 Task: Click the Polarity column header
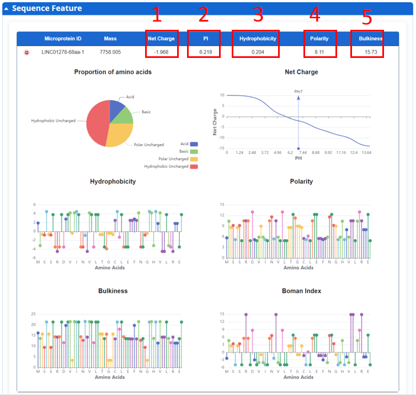click(x=319, y=39)
